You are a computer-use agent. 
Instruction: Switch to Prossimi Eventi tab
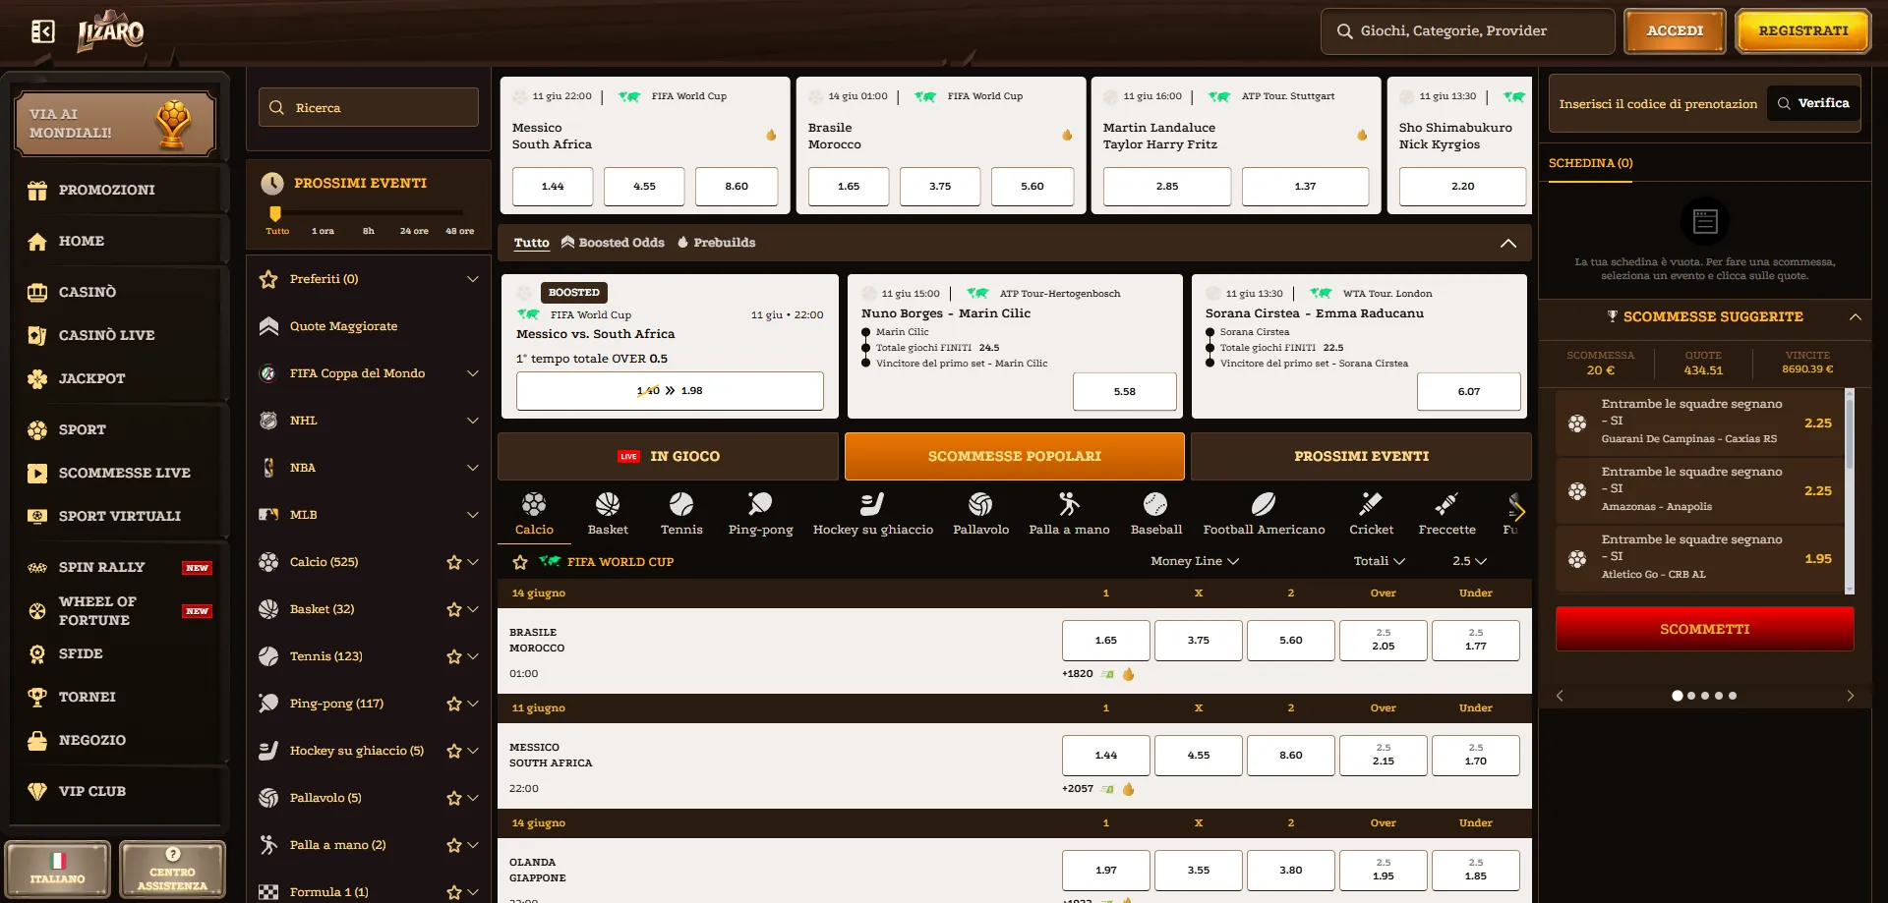(1361, 456)
